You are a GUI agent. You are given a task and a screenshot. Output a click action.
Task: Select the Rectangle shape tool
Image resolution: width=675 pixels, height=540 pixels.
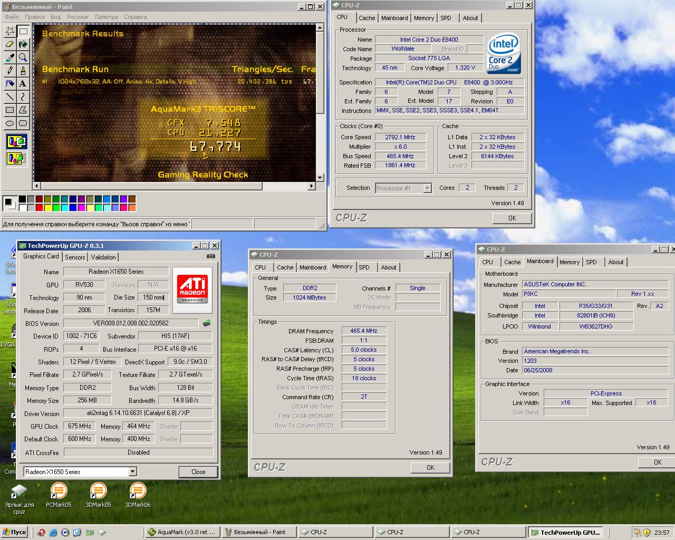point(9,110)
